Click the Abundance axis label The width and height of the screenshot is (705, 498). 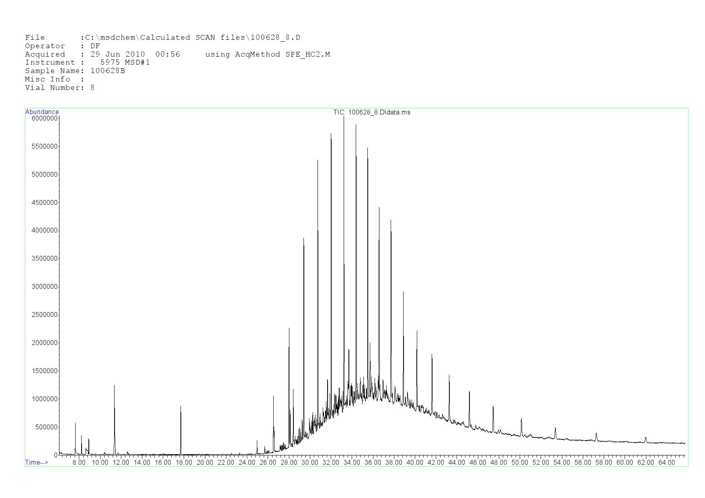tap(42, 112)
